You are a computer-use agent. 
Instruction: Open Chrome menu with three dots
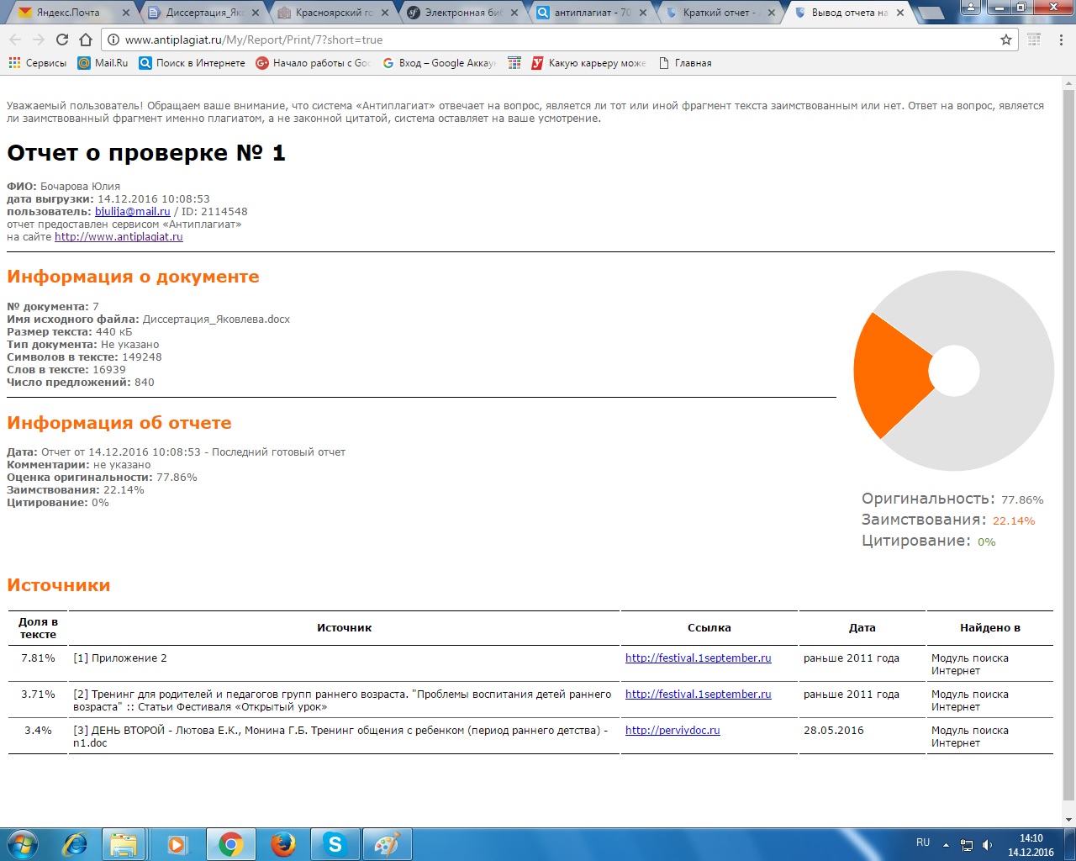pyautogui.click(x=1062, y=40)
